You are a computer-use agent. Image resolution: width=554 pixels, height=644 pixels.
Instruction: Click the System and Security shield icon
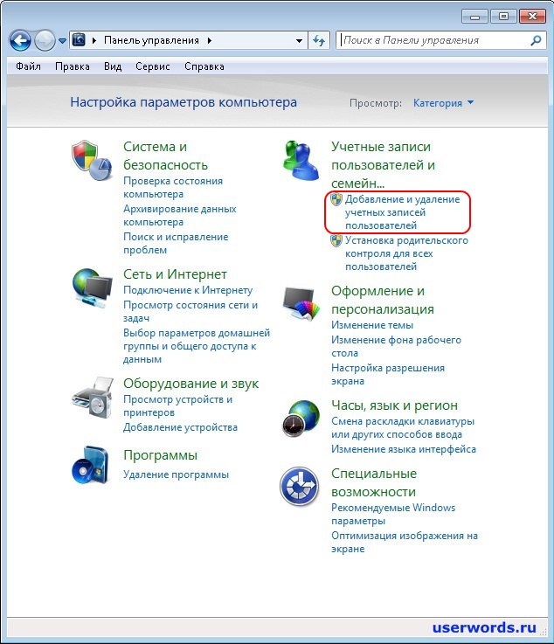coord(91,159)
